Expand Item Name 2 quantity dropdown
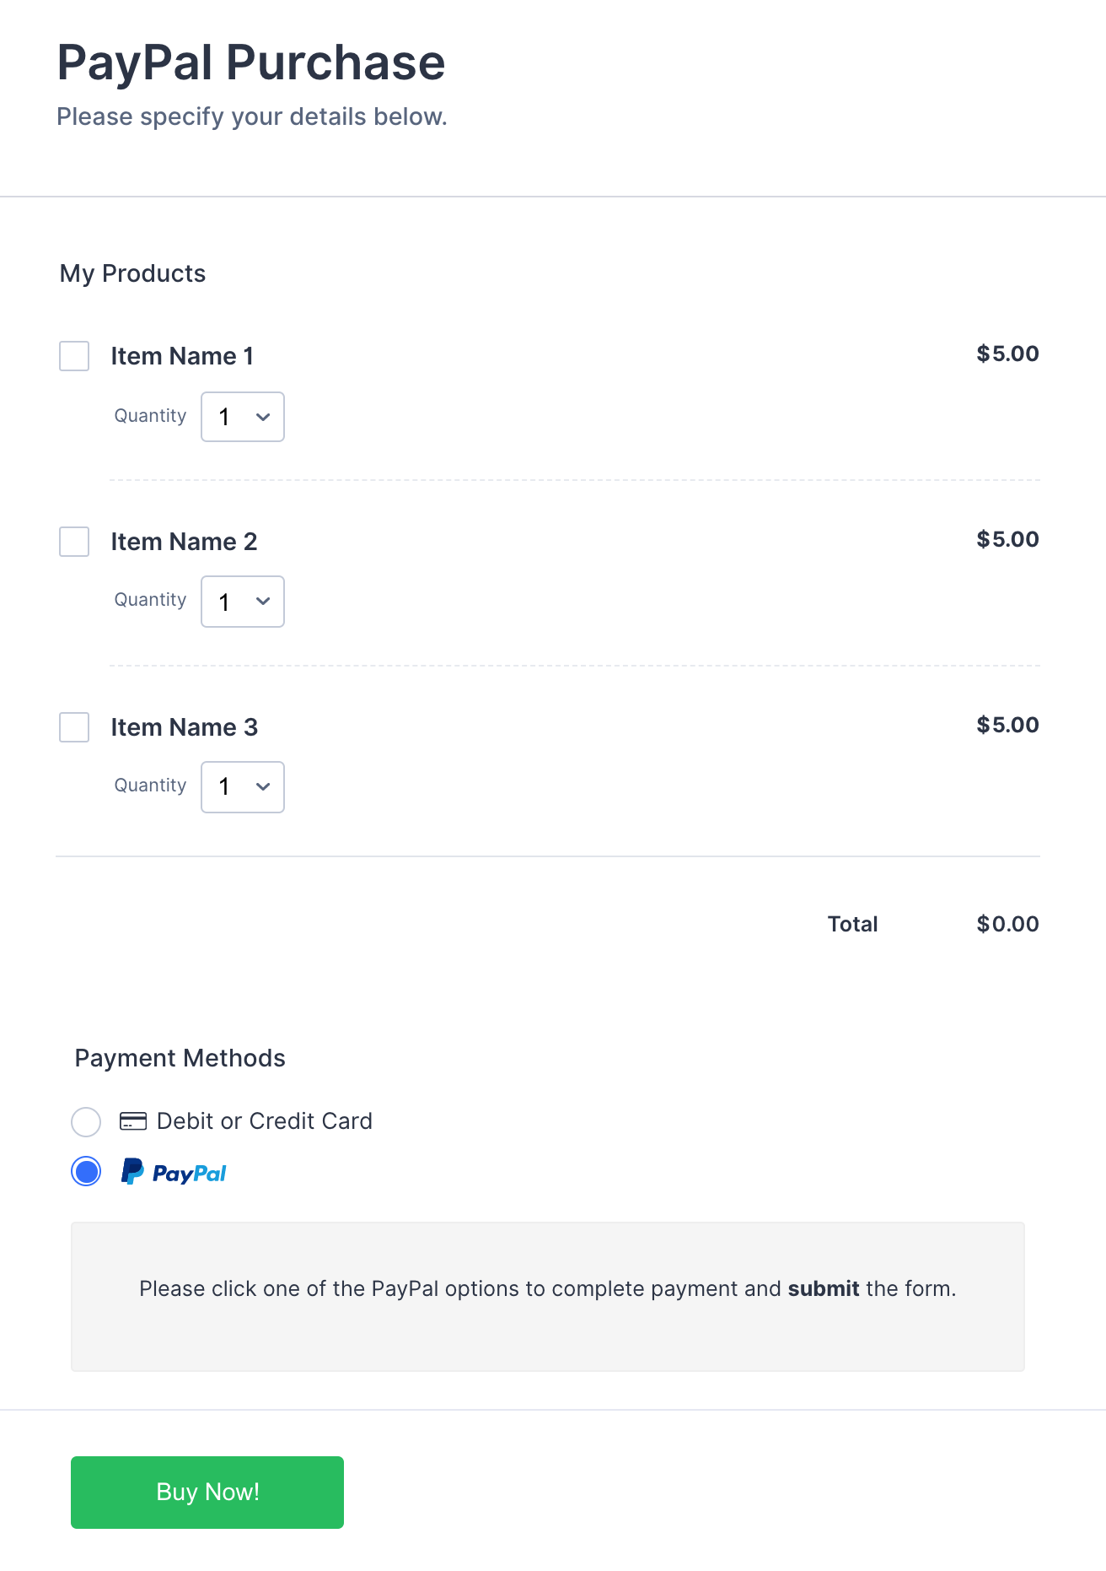This screenshot has height=1571, width=1106. click(x=243, y=602)
